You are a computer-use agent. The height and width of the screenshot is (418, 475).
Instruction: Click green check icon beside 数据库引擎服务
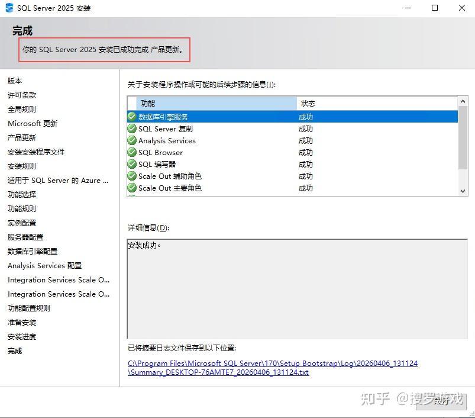click(132, 117)
